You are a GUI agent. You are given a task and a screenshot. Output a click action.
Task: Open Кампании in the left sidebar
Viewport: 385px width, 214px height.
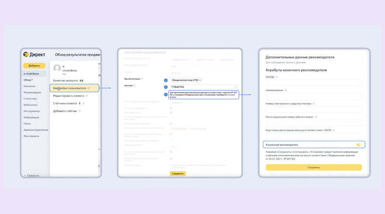[x=29, y=86]
